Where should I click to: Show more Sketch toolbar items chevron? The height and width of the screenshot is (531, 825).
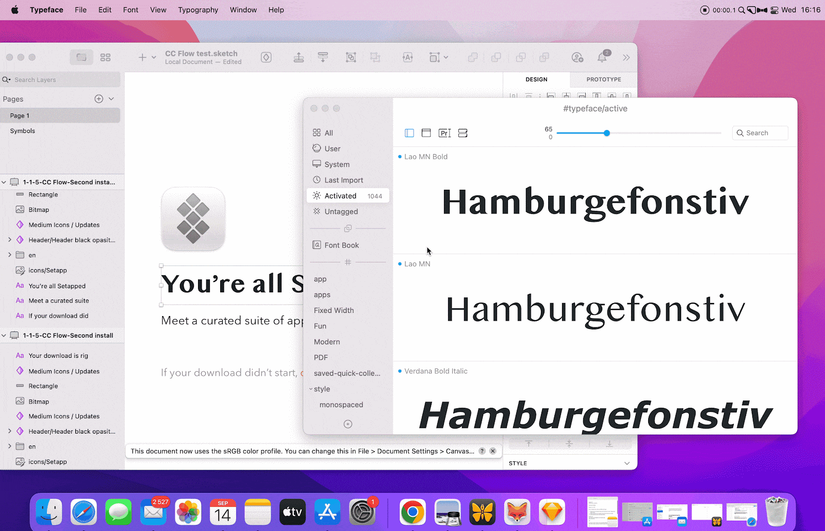[x=626, y=57]
